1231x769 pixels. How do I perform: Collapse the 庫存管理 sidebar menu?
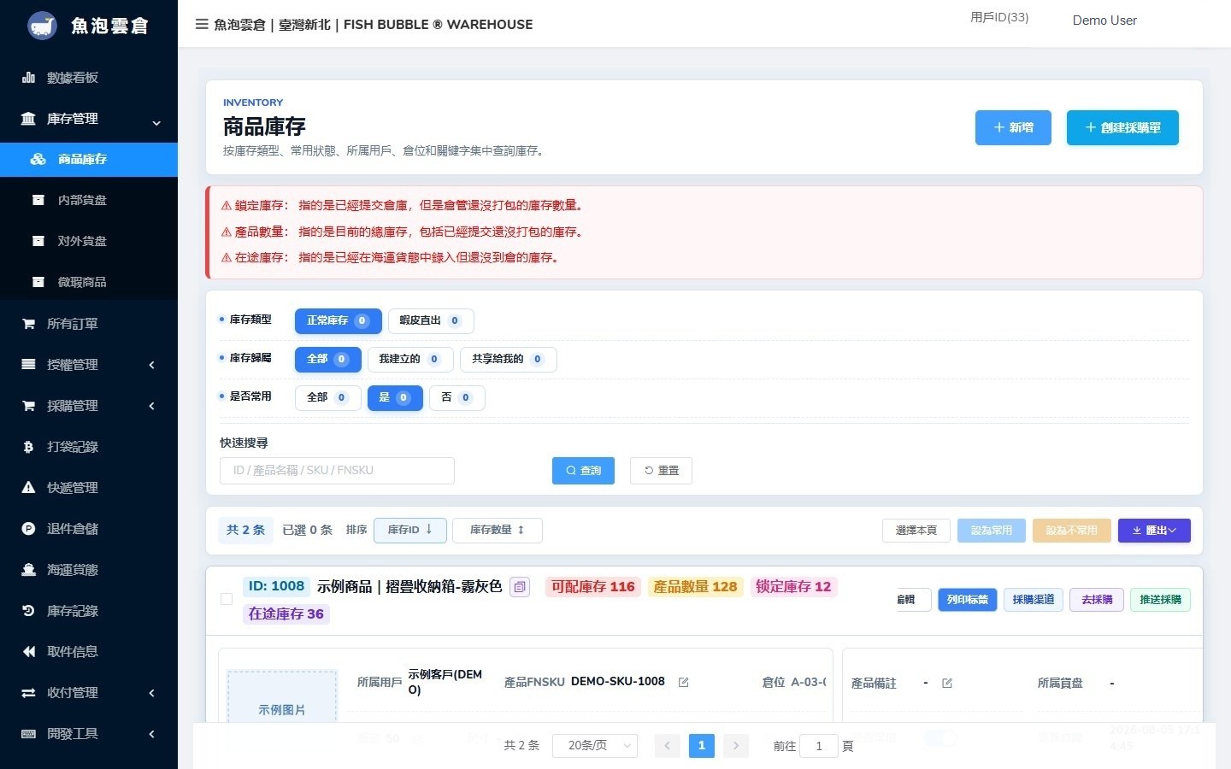click(89, 119)
